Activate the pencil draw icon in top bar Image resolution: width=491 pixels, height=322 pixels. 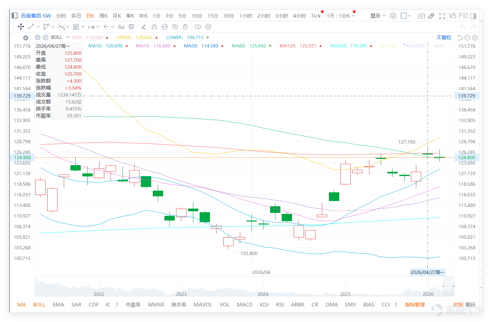(431, 16)
